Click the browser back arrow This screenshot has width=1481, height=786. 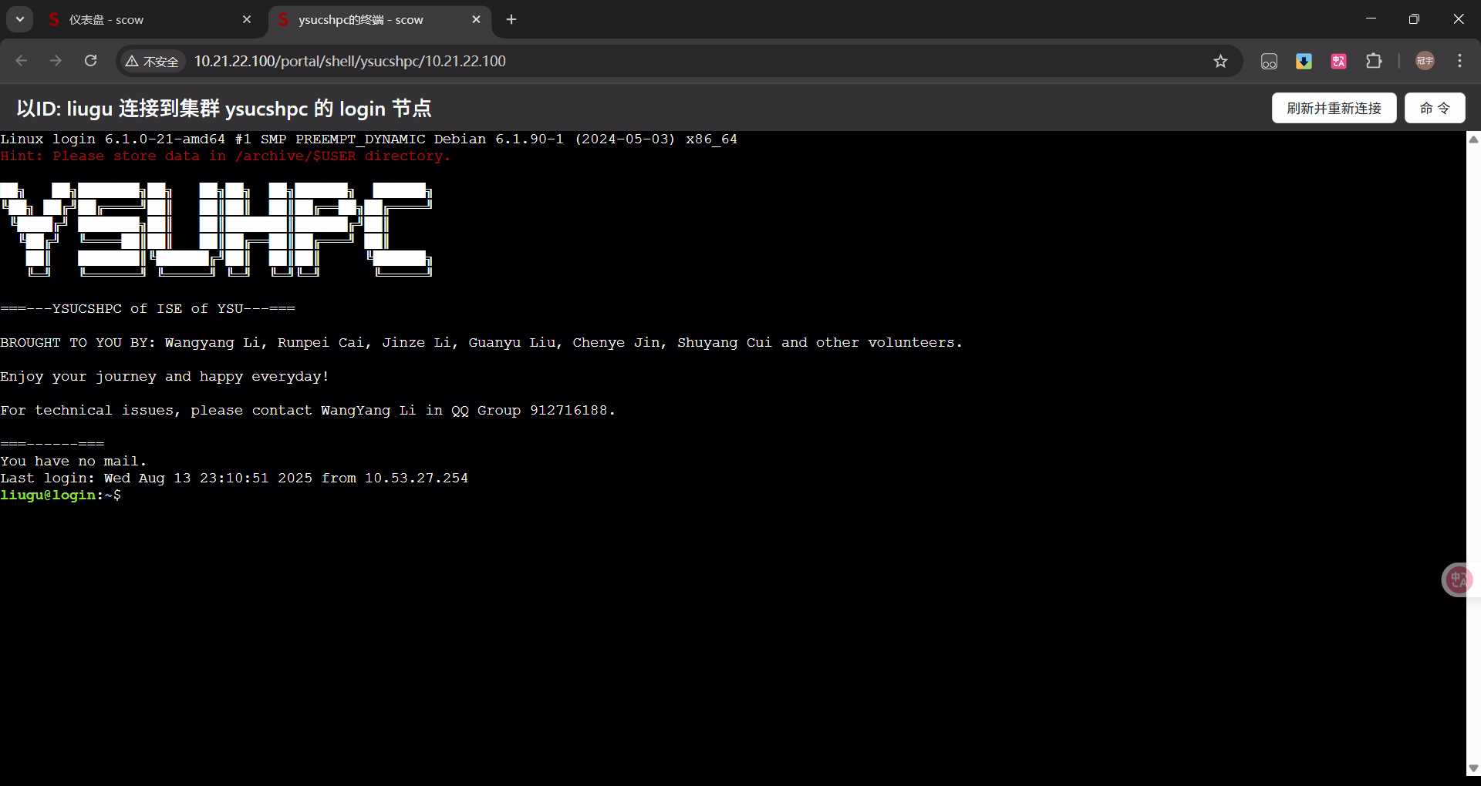coord(22,61)
